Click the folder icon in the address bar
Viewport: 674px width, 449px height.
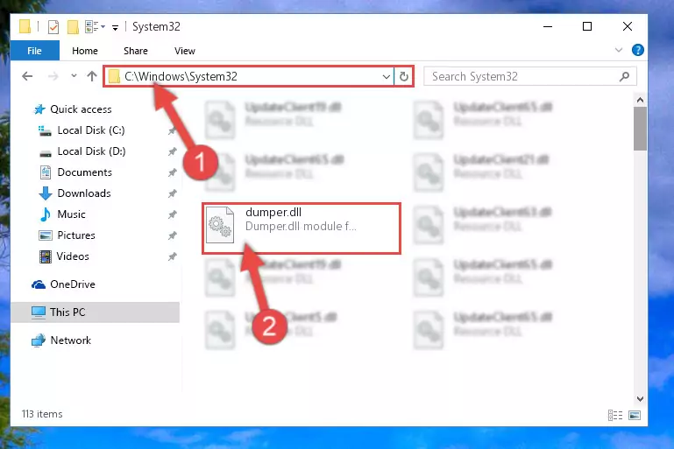pyautogui.click(x=114, y=76)
